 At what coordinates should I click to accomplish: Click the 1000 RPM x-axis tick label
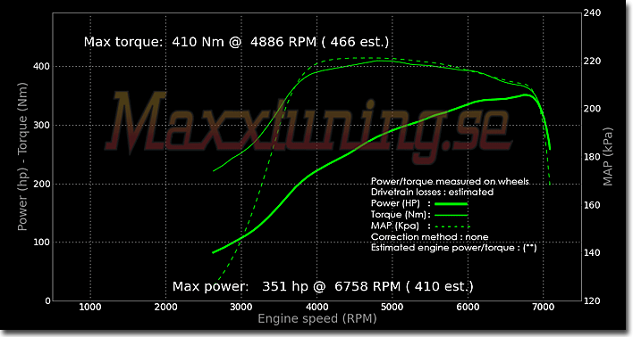90,308
